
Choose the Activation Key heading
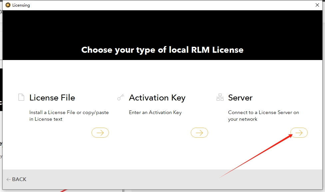pos(157,98)
